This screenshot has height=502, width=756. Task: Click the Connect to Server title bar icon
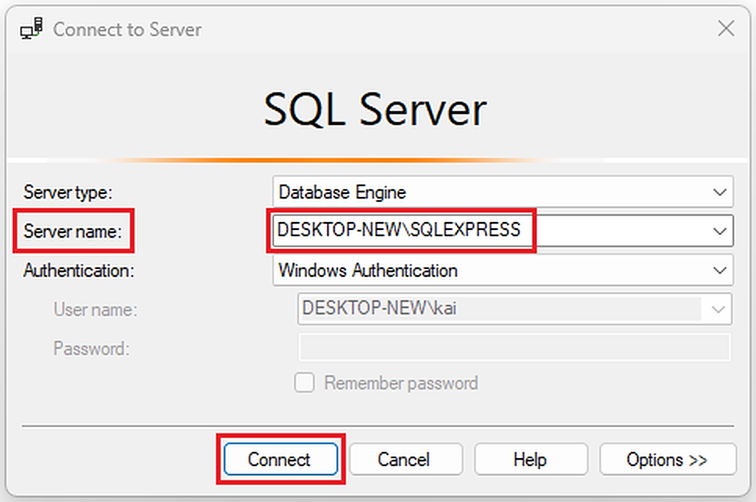[x=31, y=30]
